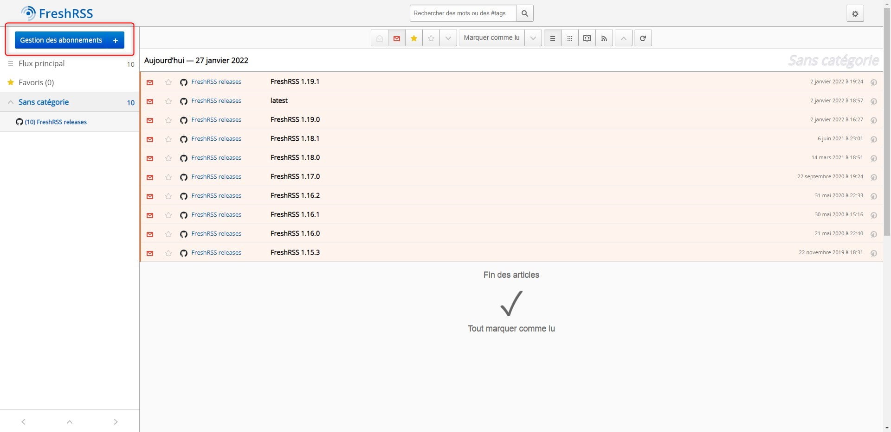Switch to normal list view
The width and height of the screenshot is (891, 432).
click(x=552, y=38)
